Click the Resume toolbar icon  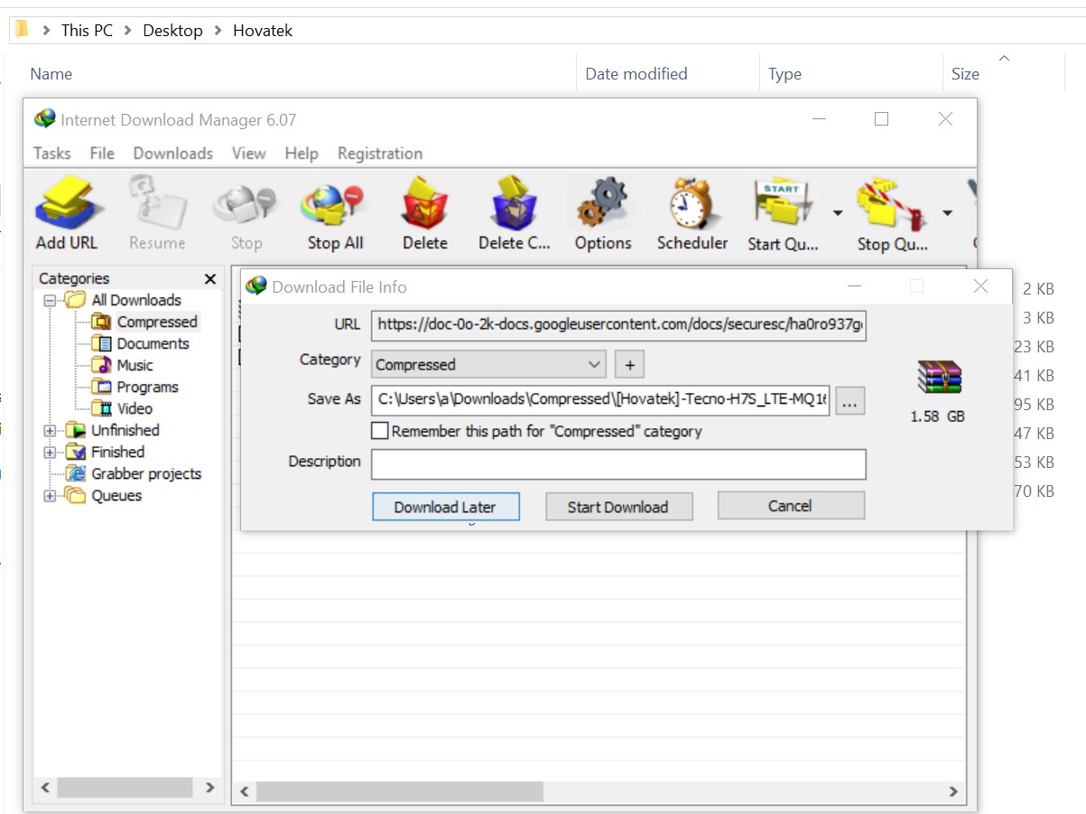click(x=156, y=203)
